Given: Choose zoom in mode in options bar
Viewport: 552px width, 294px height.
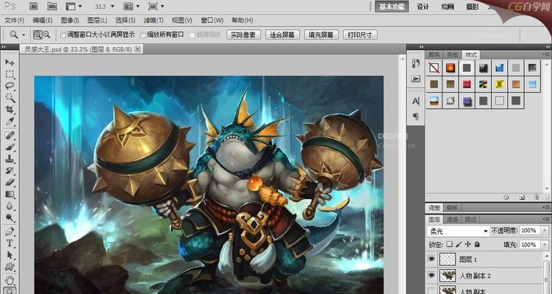Looking at the screenshot, I should [x=37, y=35].
